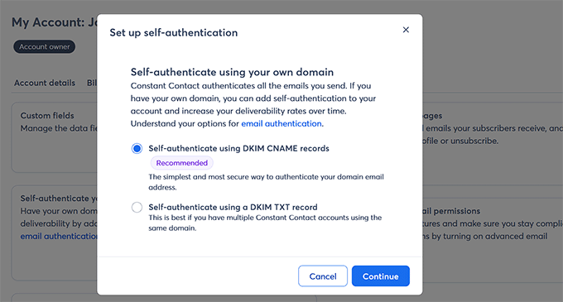Open the email authentication link in the dialog
Screen dimensions: 563x302
pos(281,124)
